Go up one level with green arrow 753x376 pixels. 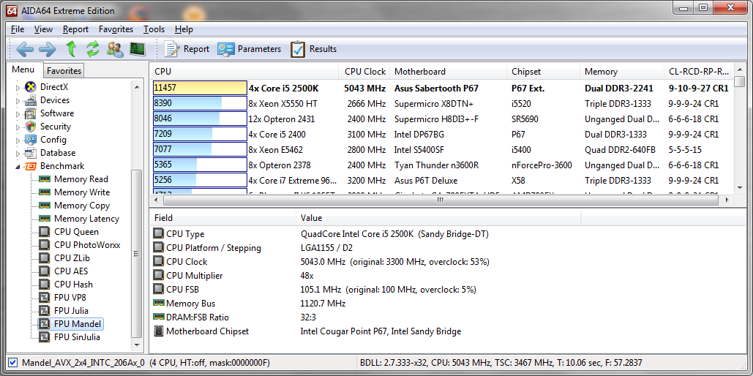[71, 49]
